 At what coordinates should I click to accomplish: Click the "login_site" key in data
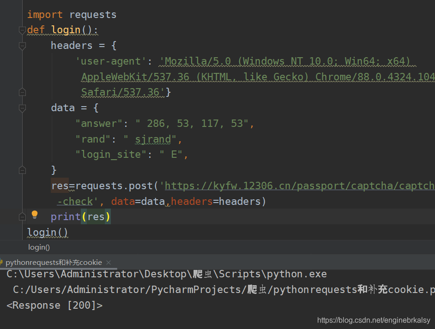(x=111, y=155)
